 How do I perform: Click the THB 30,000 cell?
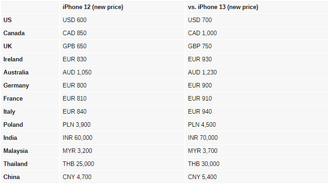tap(204, 164)
